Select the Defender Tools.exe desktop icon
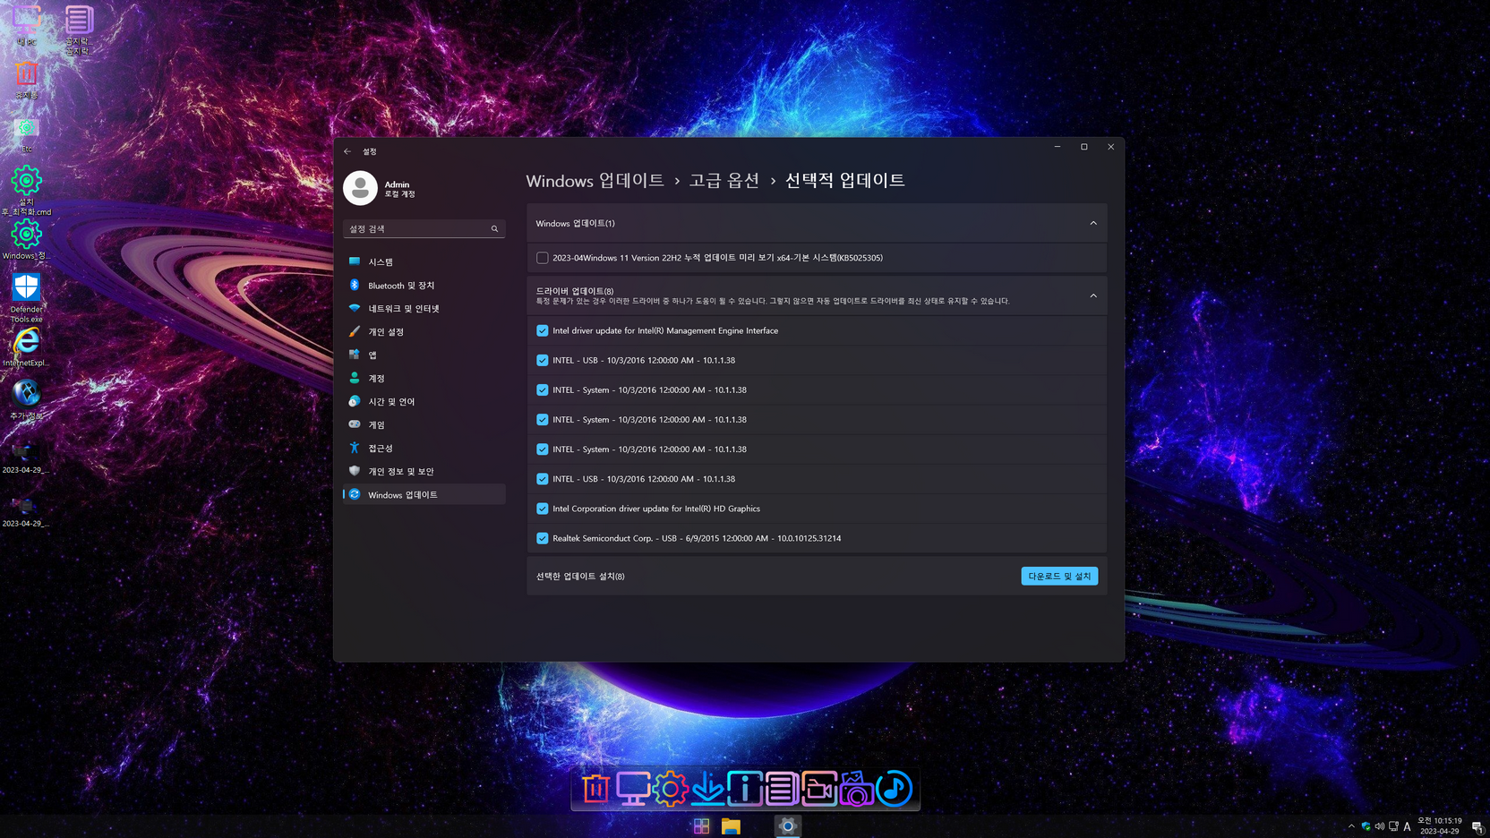Image resolution: width=1490 pixels, height=838 pixels. (x=26, y=297)
